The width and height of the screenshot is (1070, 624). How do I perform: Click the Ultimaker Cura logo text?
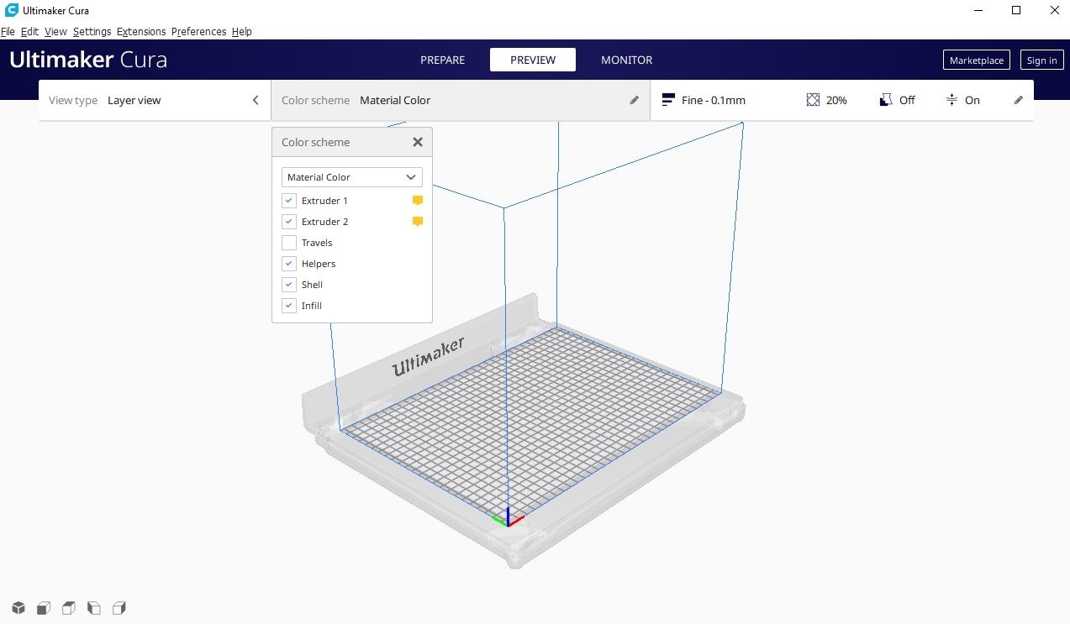tap(88, 60)
